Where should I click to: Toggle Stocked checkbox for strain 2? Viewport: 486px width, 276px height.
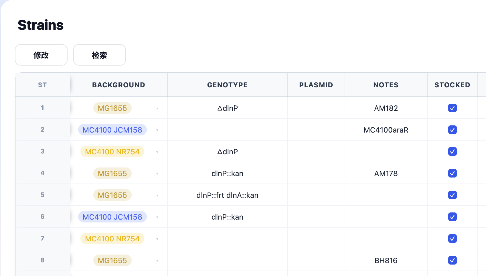point(452,130)
